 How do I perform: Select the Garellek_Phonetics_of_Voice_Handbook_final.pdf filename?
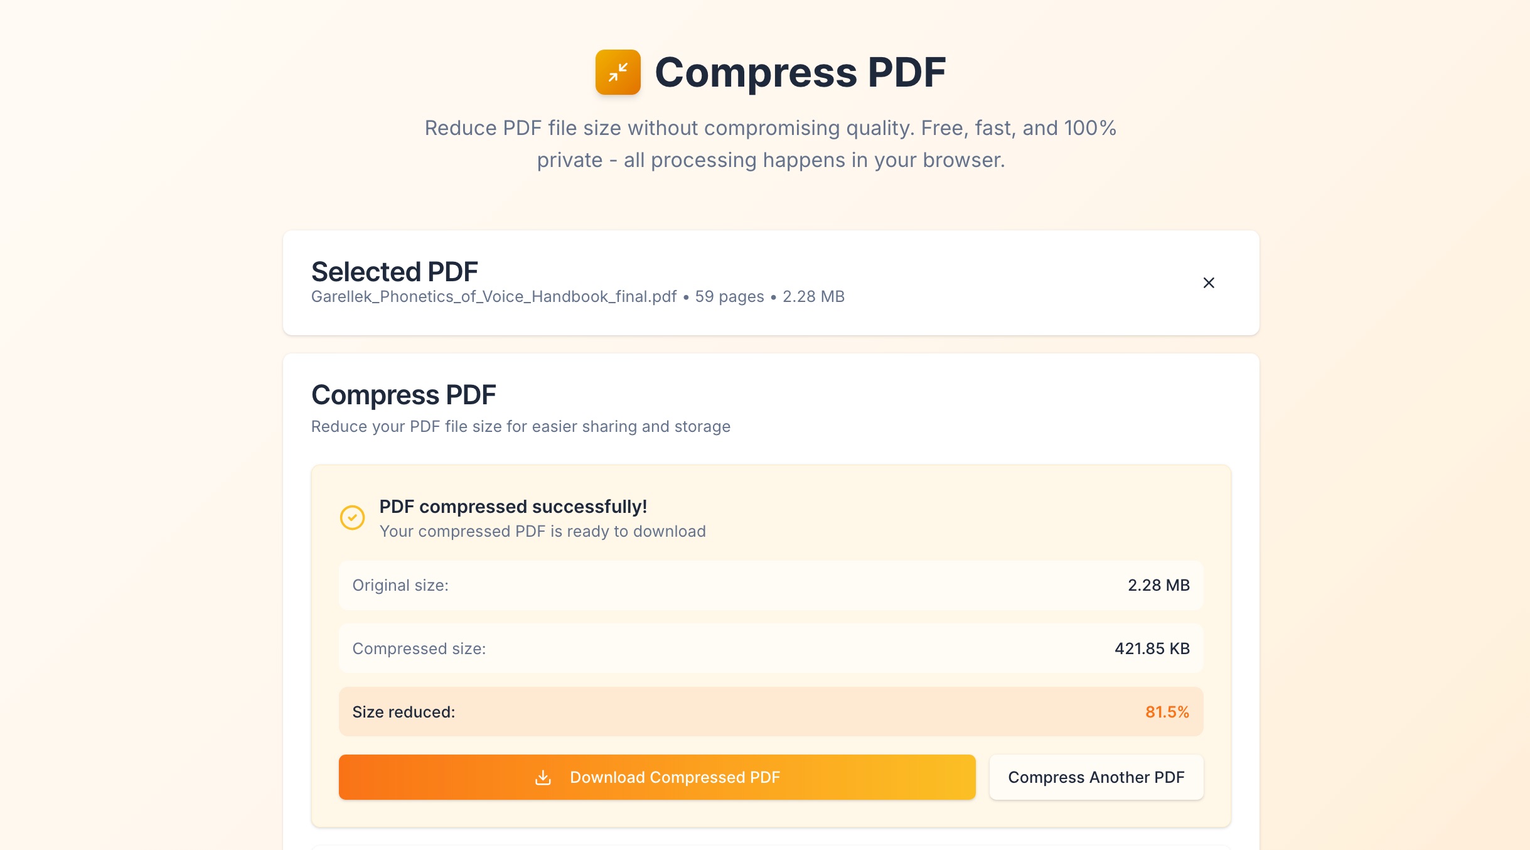(x=493, y=296)
